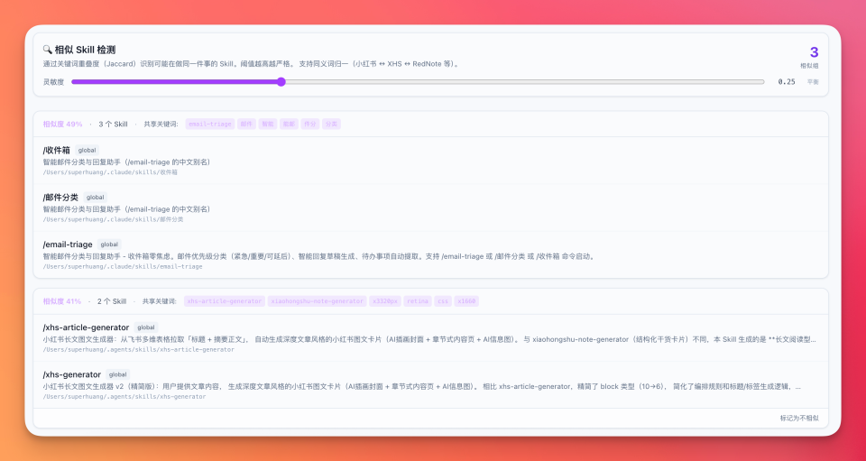The width and height of the screenshot is (866, 461).
Task: Click the xhs-article-generator keyword tag
Action: [225, 301]
